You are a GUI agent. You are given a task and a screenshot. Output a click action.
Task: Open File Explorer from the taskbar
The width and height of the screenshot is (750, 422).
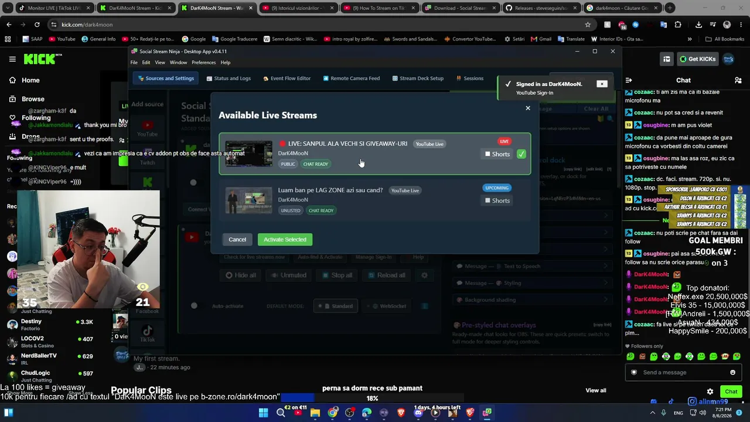coord(315,413)
